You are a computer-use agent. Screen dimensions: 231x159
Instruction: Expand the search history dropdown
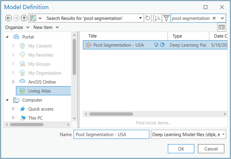222,18
